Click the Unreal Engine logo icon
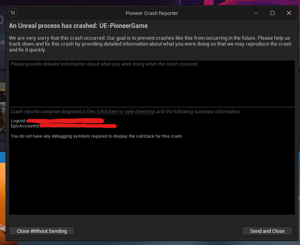 tap(13, 13)
